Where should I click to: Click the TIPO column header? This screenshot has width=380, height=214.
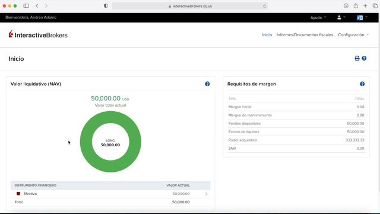pos(232,99)
